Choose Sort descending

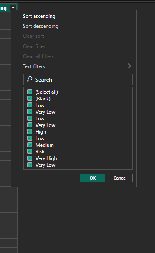coord(41,26)
